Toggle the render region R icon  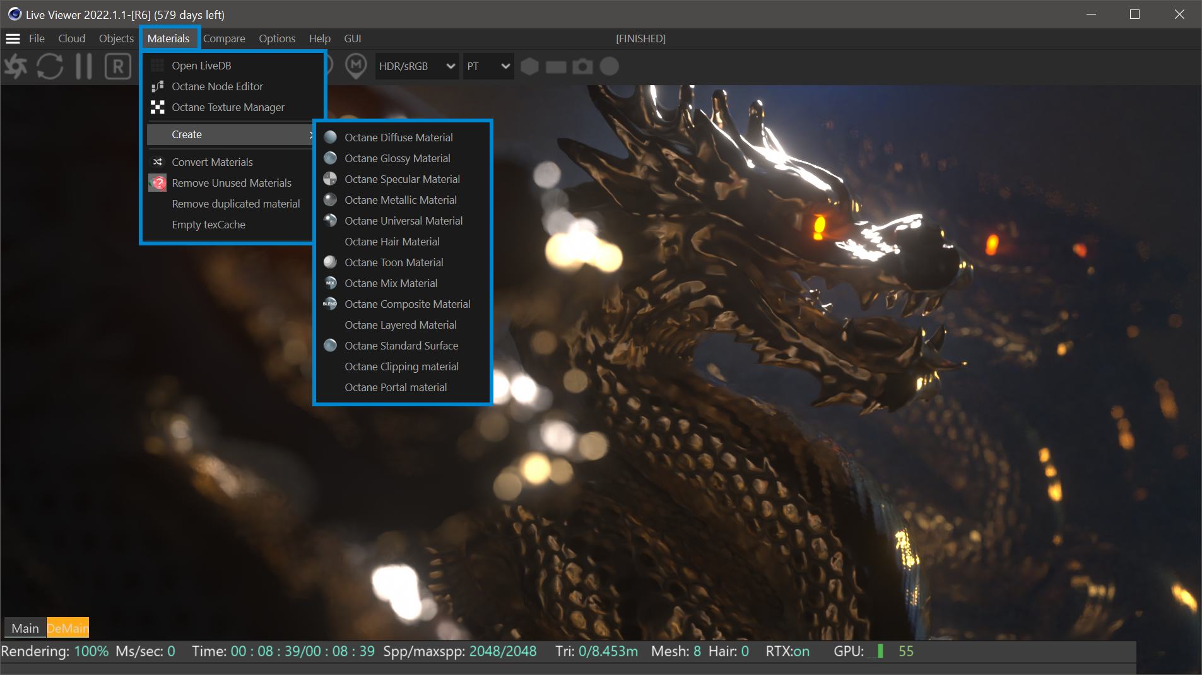[118, 66]
